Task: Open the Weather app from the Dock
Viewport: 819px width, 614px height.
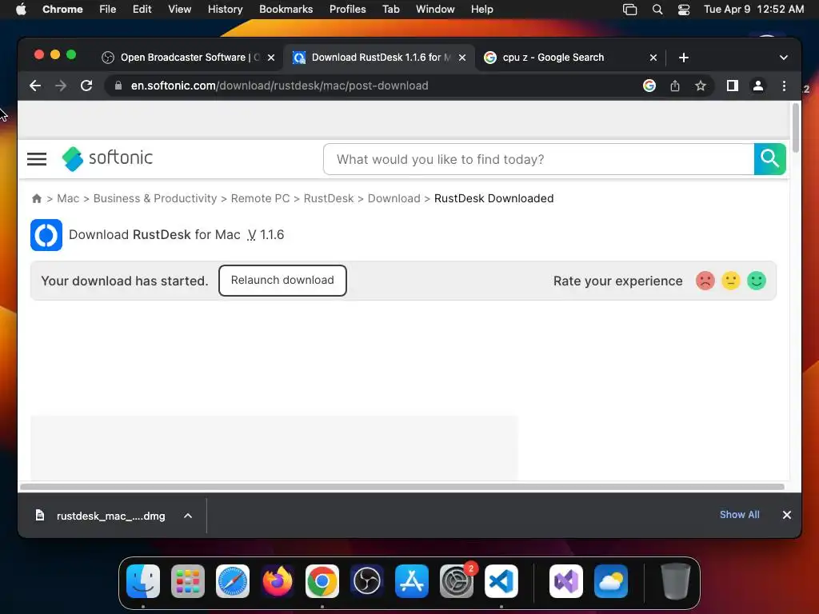Action: (611, 581)
